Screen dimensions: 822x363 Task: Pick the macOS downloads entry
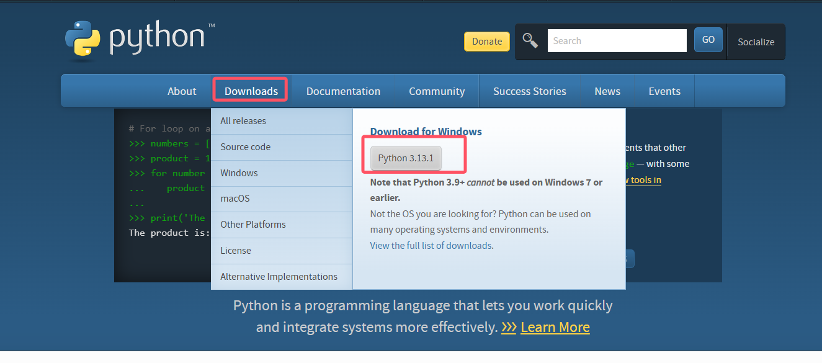click(235, 199)
